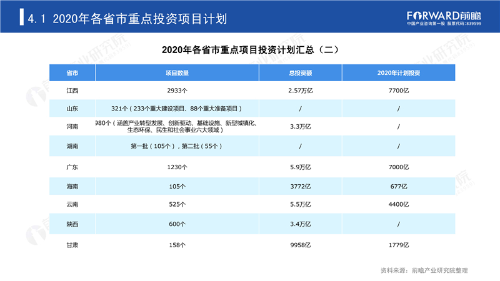
Task: Select the 甘肃 province cell
Action: click(72, 245)
